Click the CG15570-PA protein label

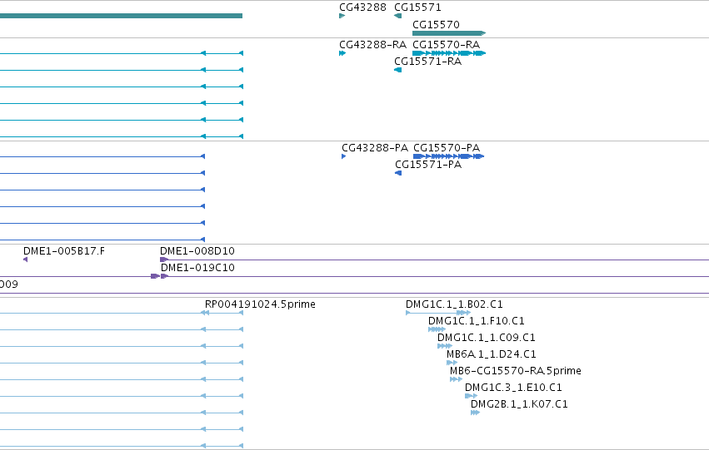click(447, 148)
